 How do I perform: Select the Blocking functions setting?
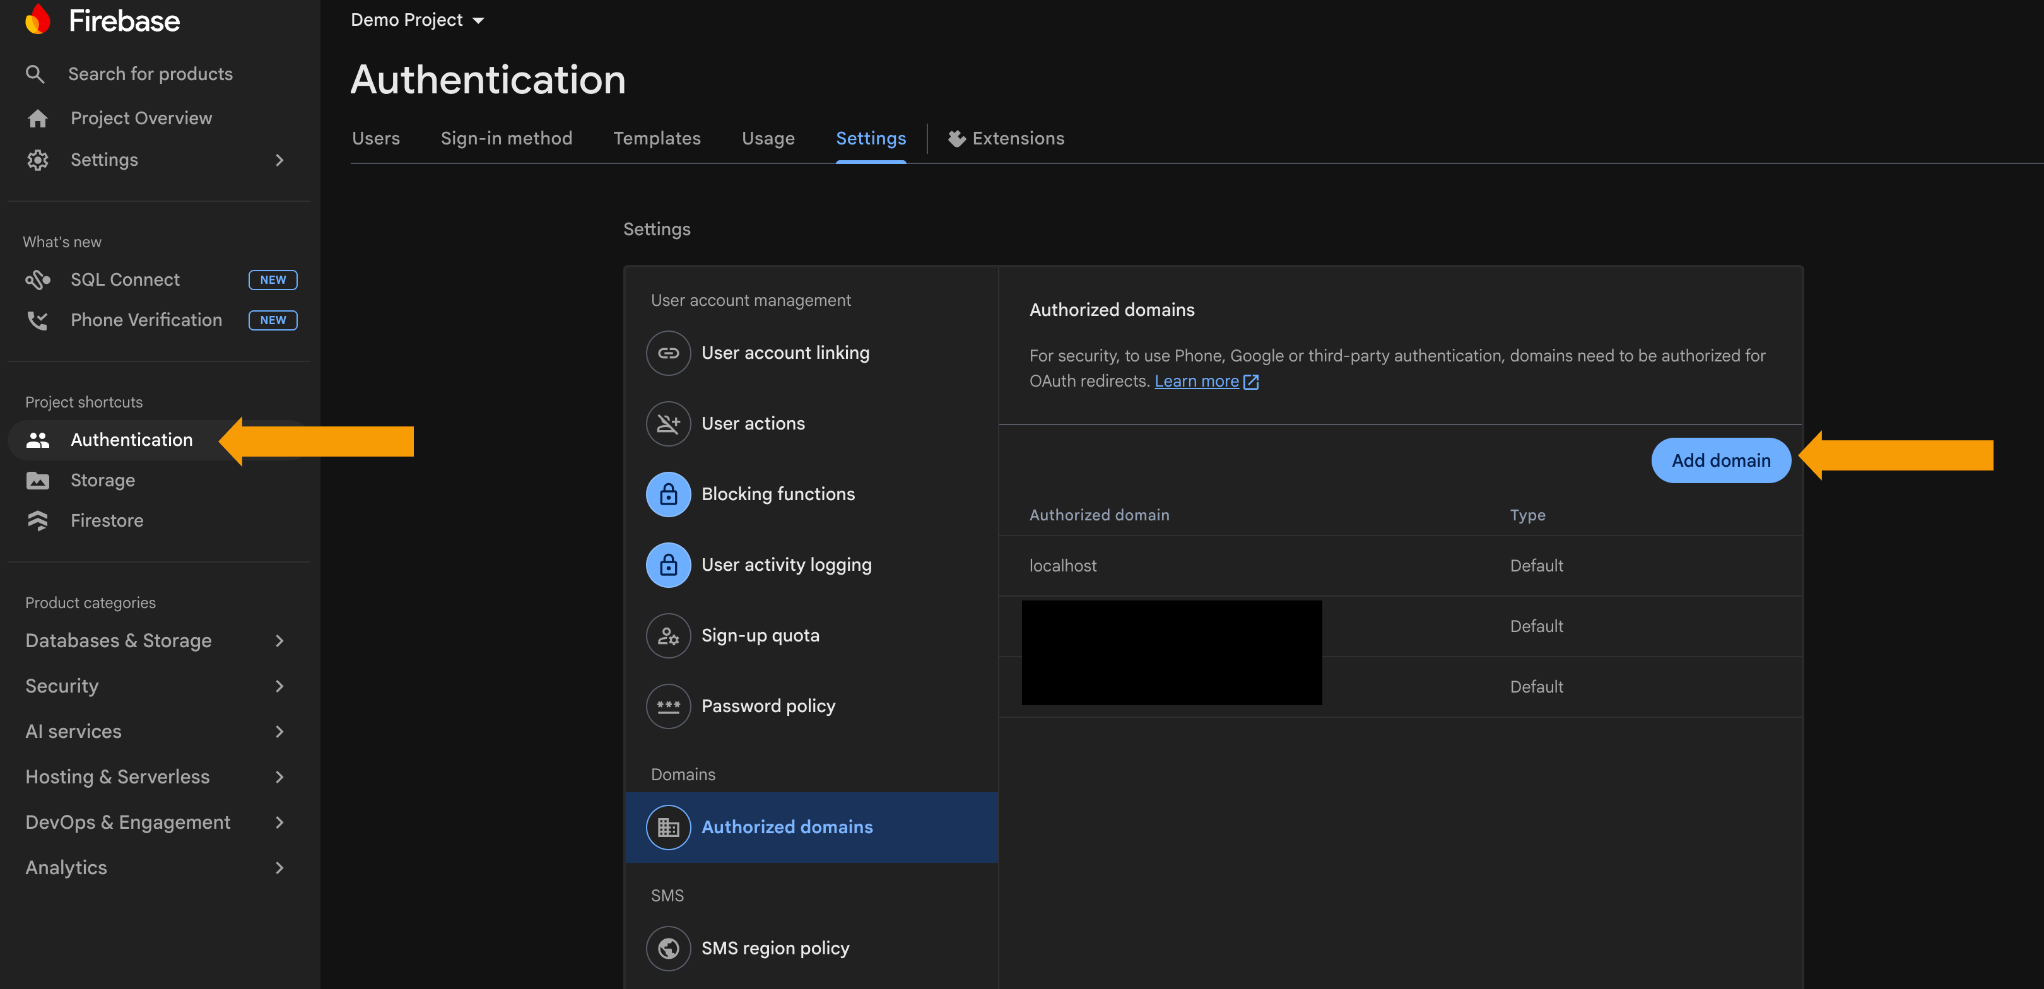coord(811,494)
